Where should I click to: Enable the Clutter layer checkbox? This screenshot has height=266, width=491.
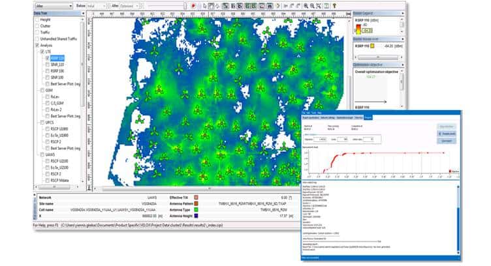click(x=36, y=27)
